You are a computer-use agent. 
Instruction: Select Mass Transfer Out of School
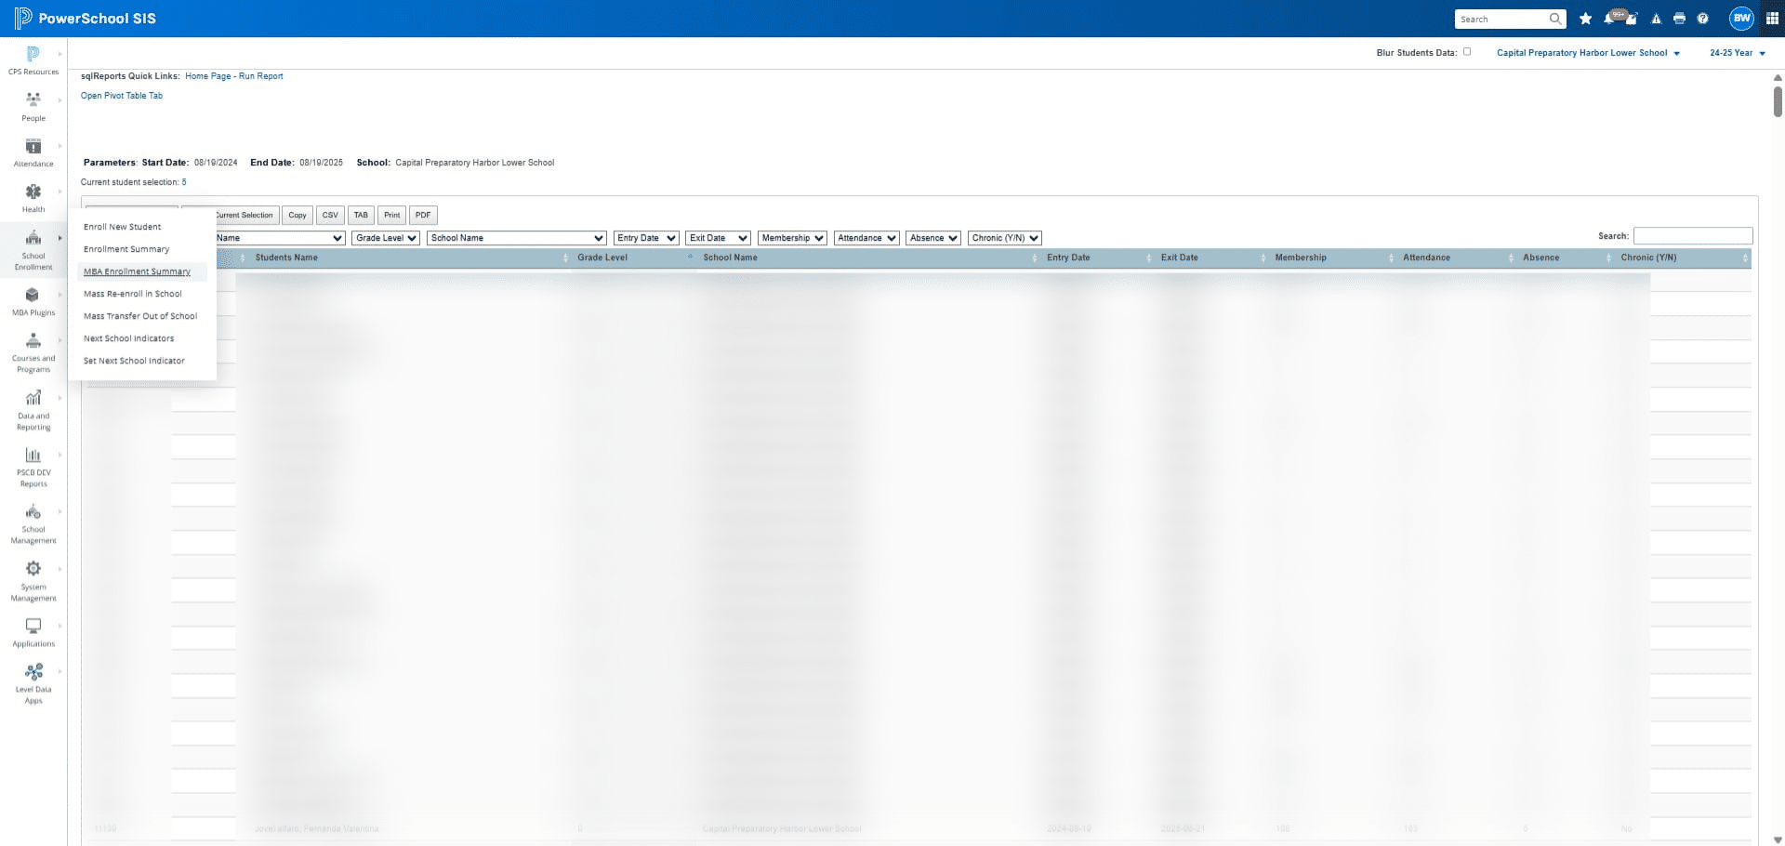point(142,316)
